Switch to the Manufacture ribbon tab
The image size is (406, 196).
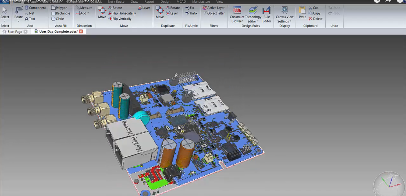[201, 2]
